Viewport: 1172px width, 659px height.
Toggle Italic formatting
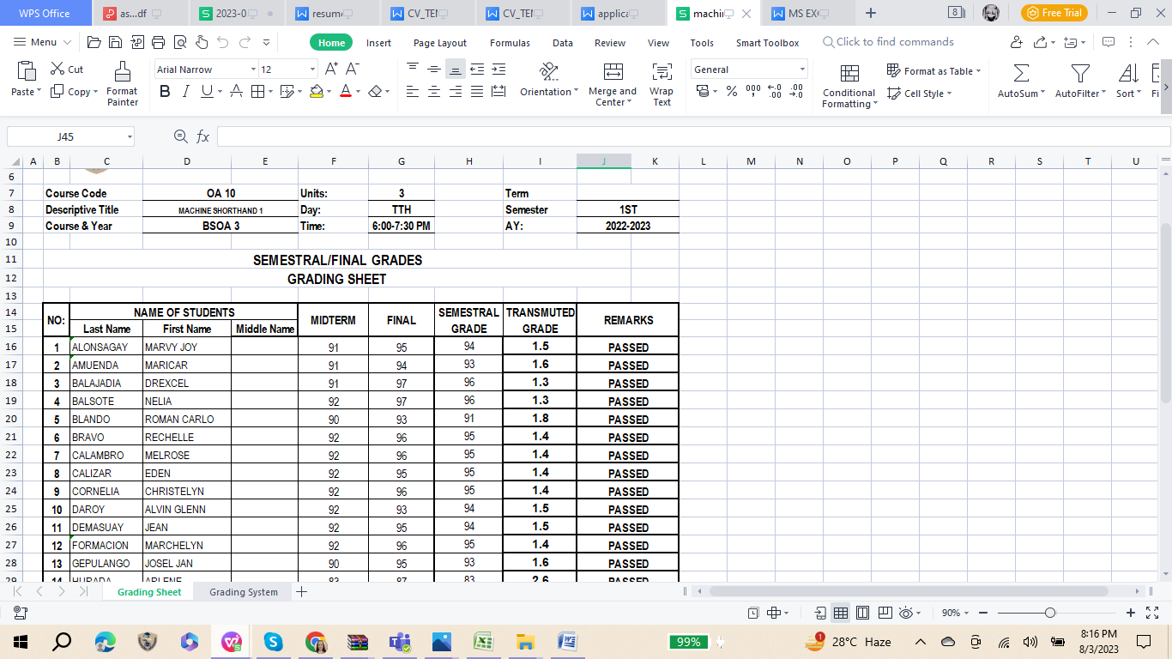pyautogui.click(x=186, y=92)
